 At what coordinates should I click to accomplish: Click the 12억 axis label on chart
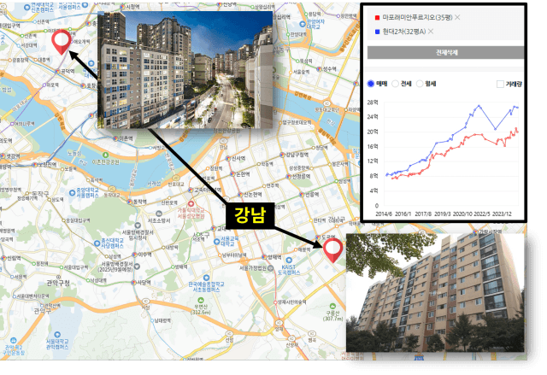[x=373, y=161]
